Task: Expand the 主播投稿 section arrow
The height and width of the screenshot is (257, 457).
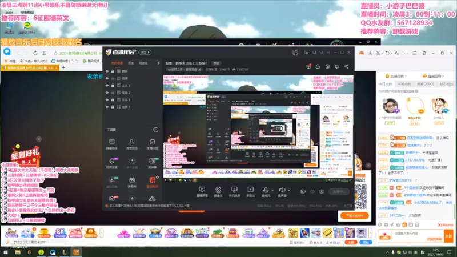Action: (x=406, y=76)
